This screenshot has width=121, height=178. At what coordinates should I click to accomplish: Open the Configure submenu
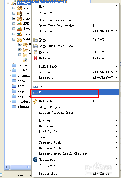pyautogui.click(x=76, y=165)
